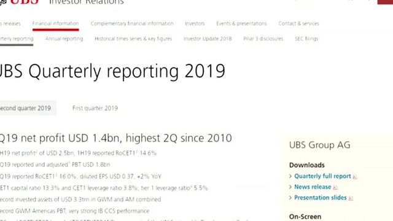The width and height of the screenshot is (393, 221).
Task: Go to the Investors menu item
Action: tap(195, 23)
